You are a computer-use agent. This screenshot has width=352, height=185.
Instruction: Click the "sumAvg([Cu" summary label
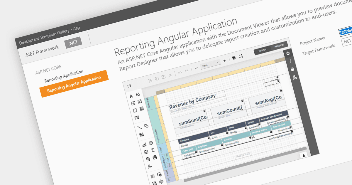tap(268, 100)
